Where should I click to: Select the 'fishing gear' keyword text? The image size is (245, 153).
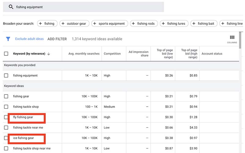click(21, 96)
